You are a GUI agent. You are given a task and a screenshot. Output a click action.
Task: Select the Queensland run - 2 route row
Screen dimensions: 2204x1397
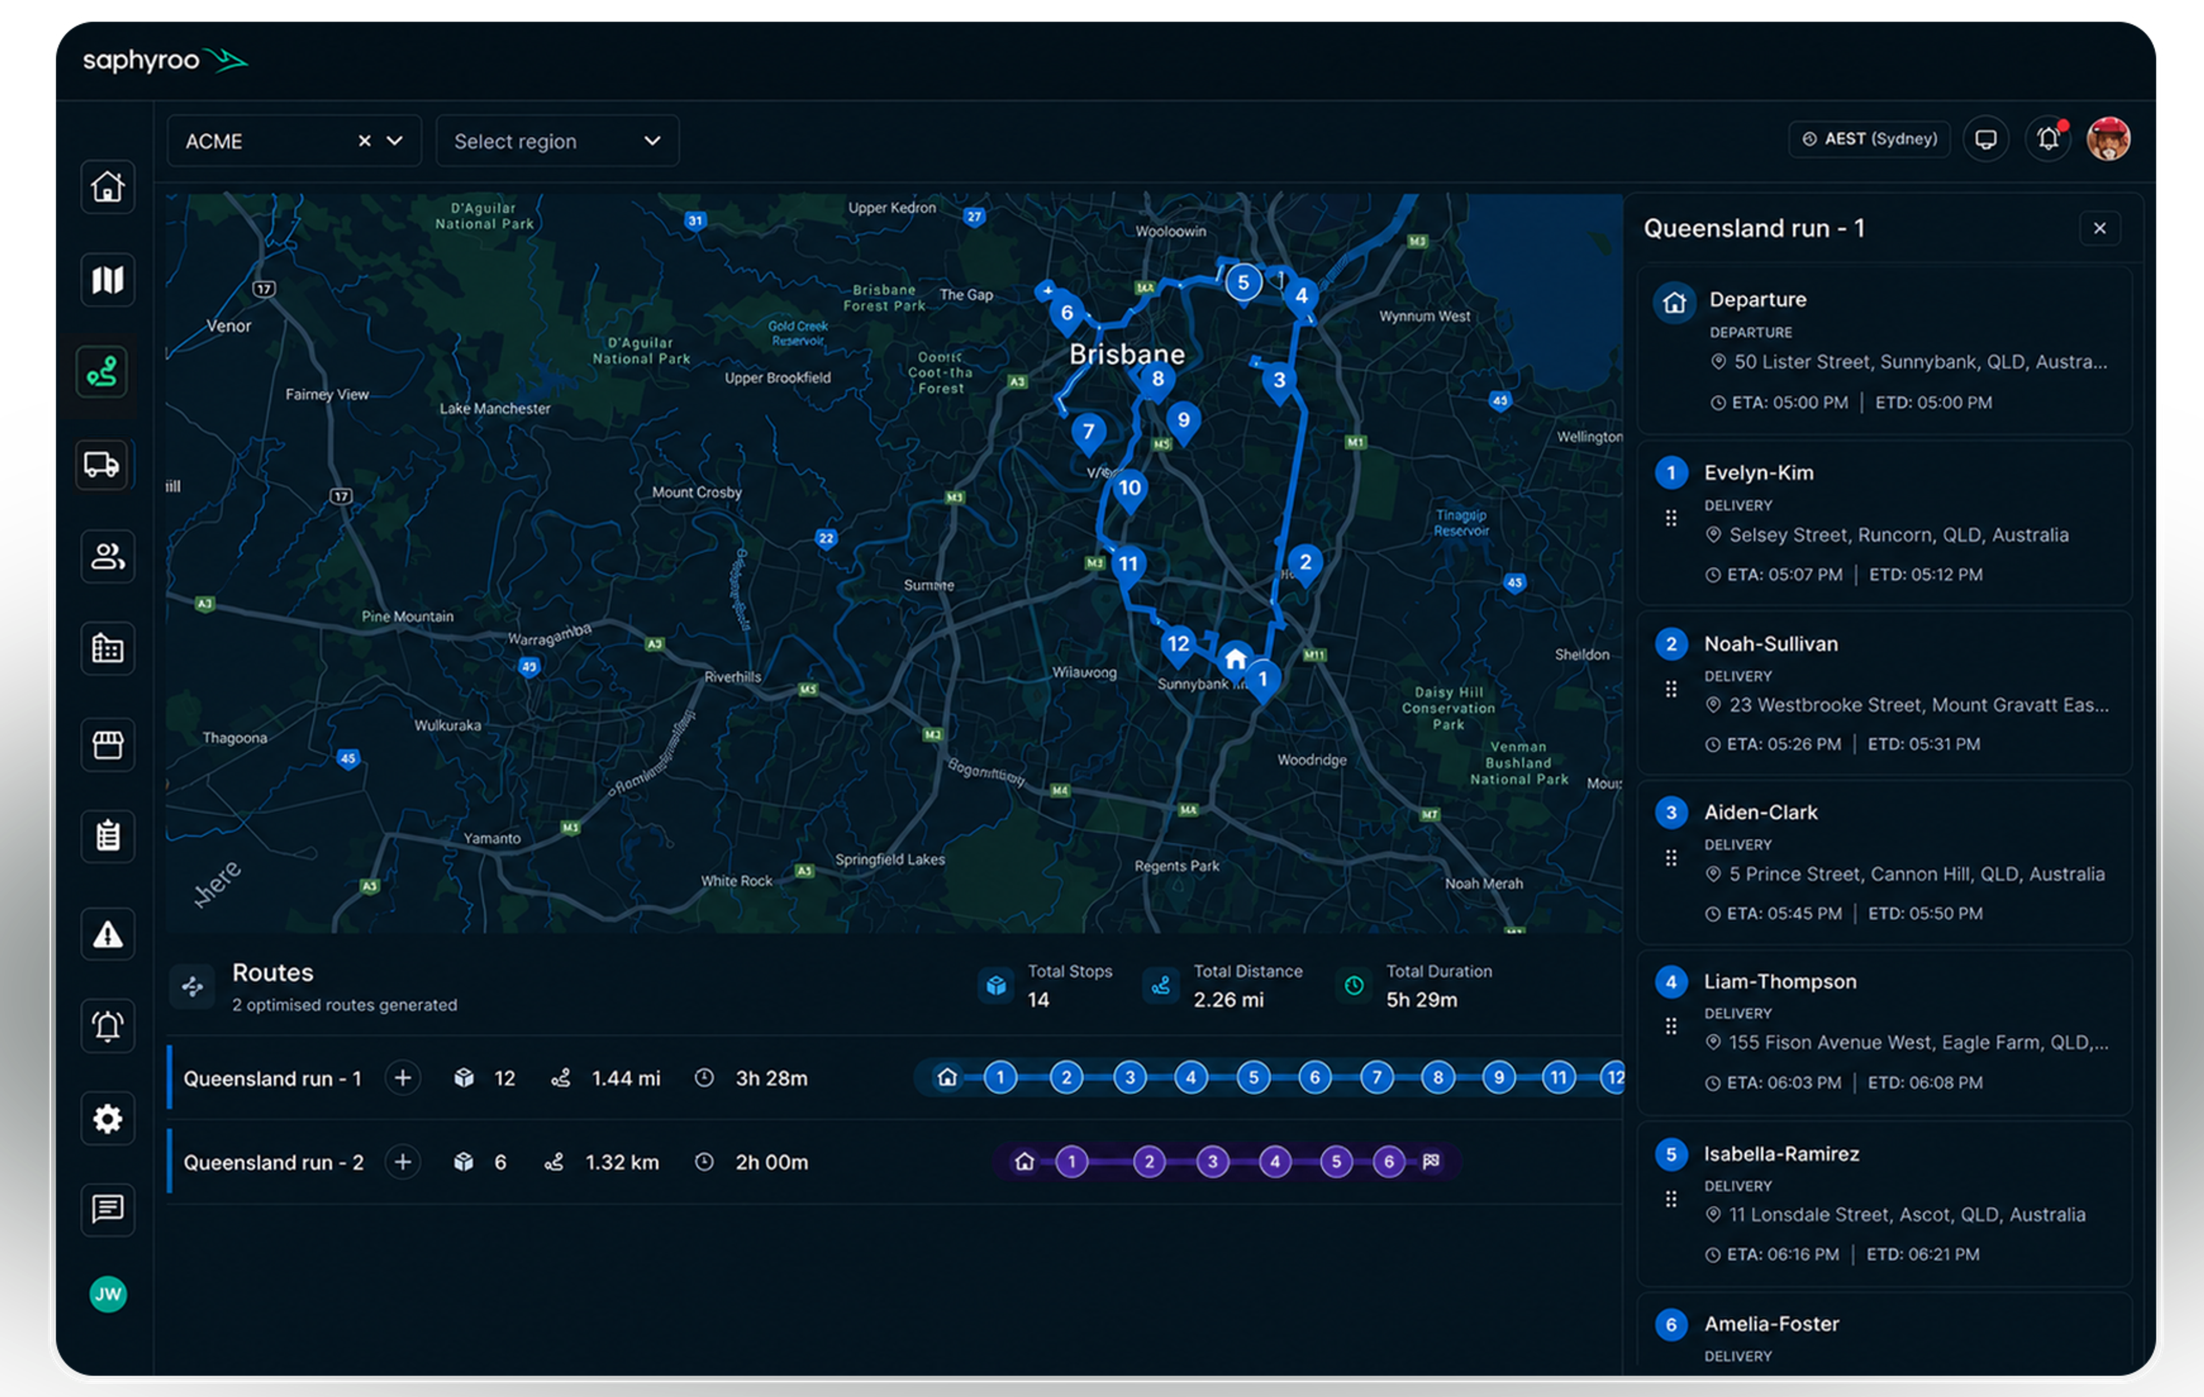coord(895,1162)
